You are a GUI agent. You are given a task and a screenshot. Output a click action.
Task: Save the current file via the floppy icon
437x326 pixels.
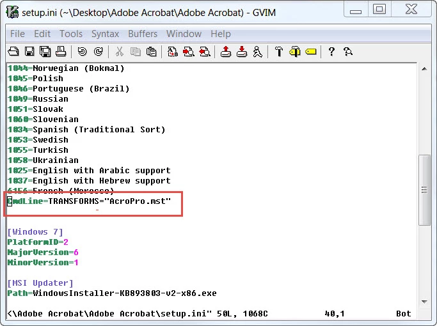click(29, 52)
